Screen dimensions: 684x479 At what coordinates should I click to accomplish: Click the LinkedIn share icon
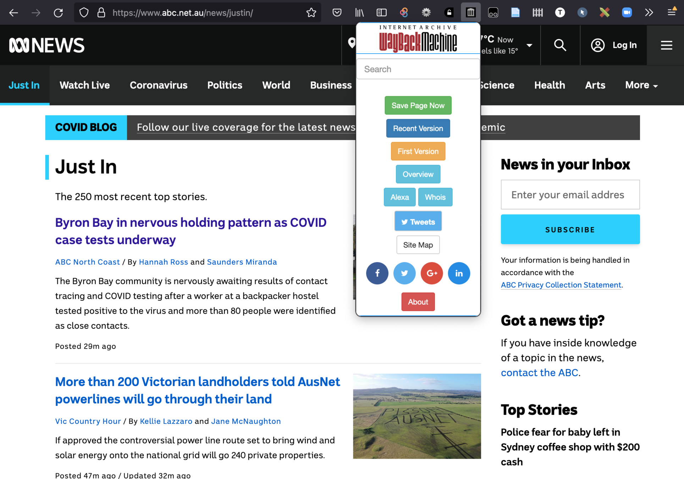tap(459, 273)
